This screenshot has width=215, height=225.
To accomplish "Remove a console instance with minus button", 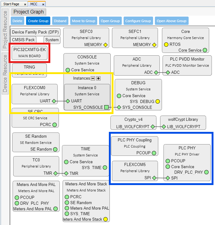I will point(93,78).
